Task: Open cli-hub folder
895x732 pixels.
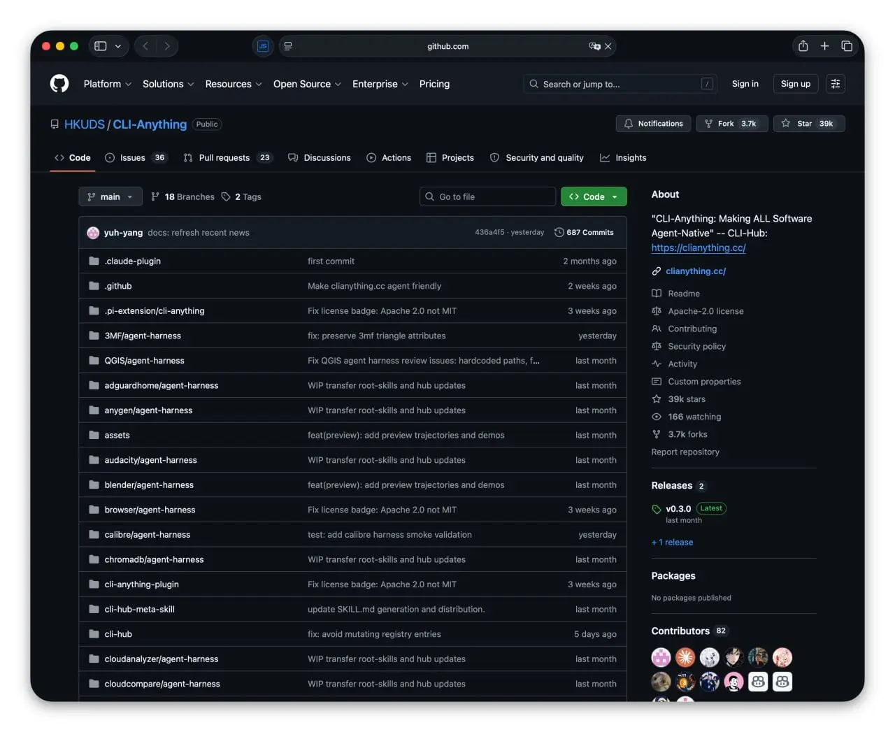Action: [118, 635]
